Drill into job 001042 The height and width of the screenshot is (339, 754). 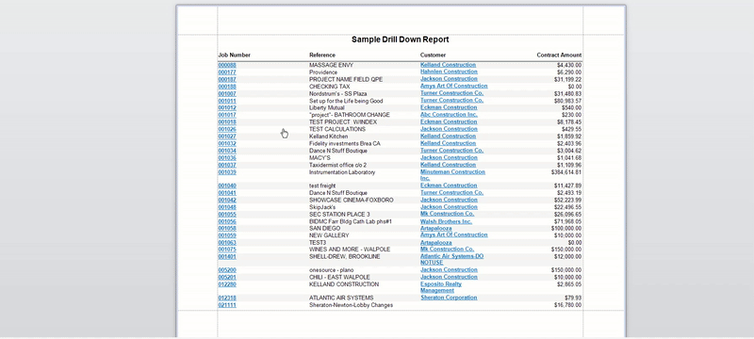click(x=227, y=201)
